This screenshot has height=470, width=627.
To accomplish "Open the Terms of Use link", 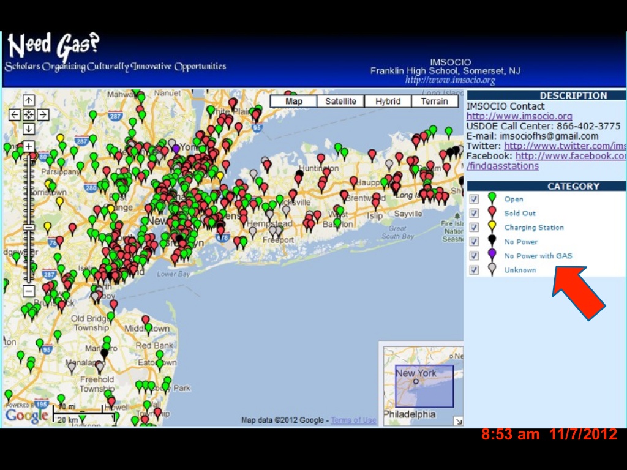I will tap(353, 420).
